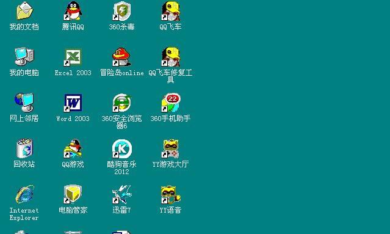390x234 pixels.
Task: Open the 360安全浏览器6 shortcut icon
Action: (121, 103)
